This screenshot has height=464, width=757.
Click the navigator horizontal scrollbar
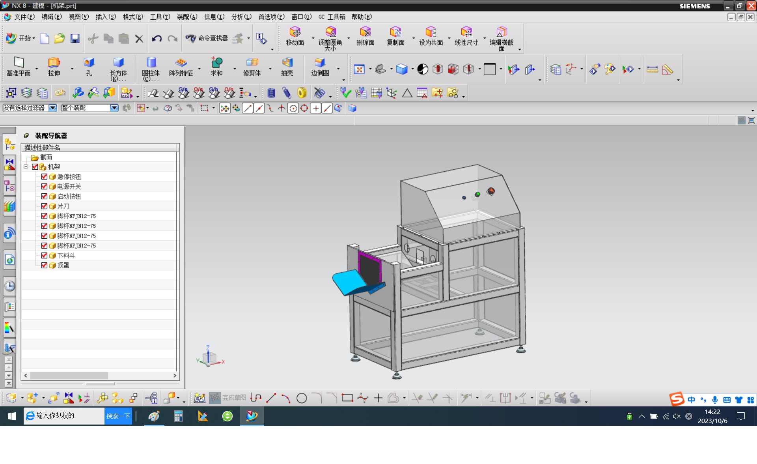point(69,376)
